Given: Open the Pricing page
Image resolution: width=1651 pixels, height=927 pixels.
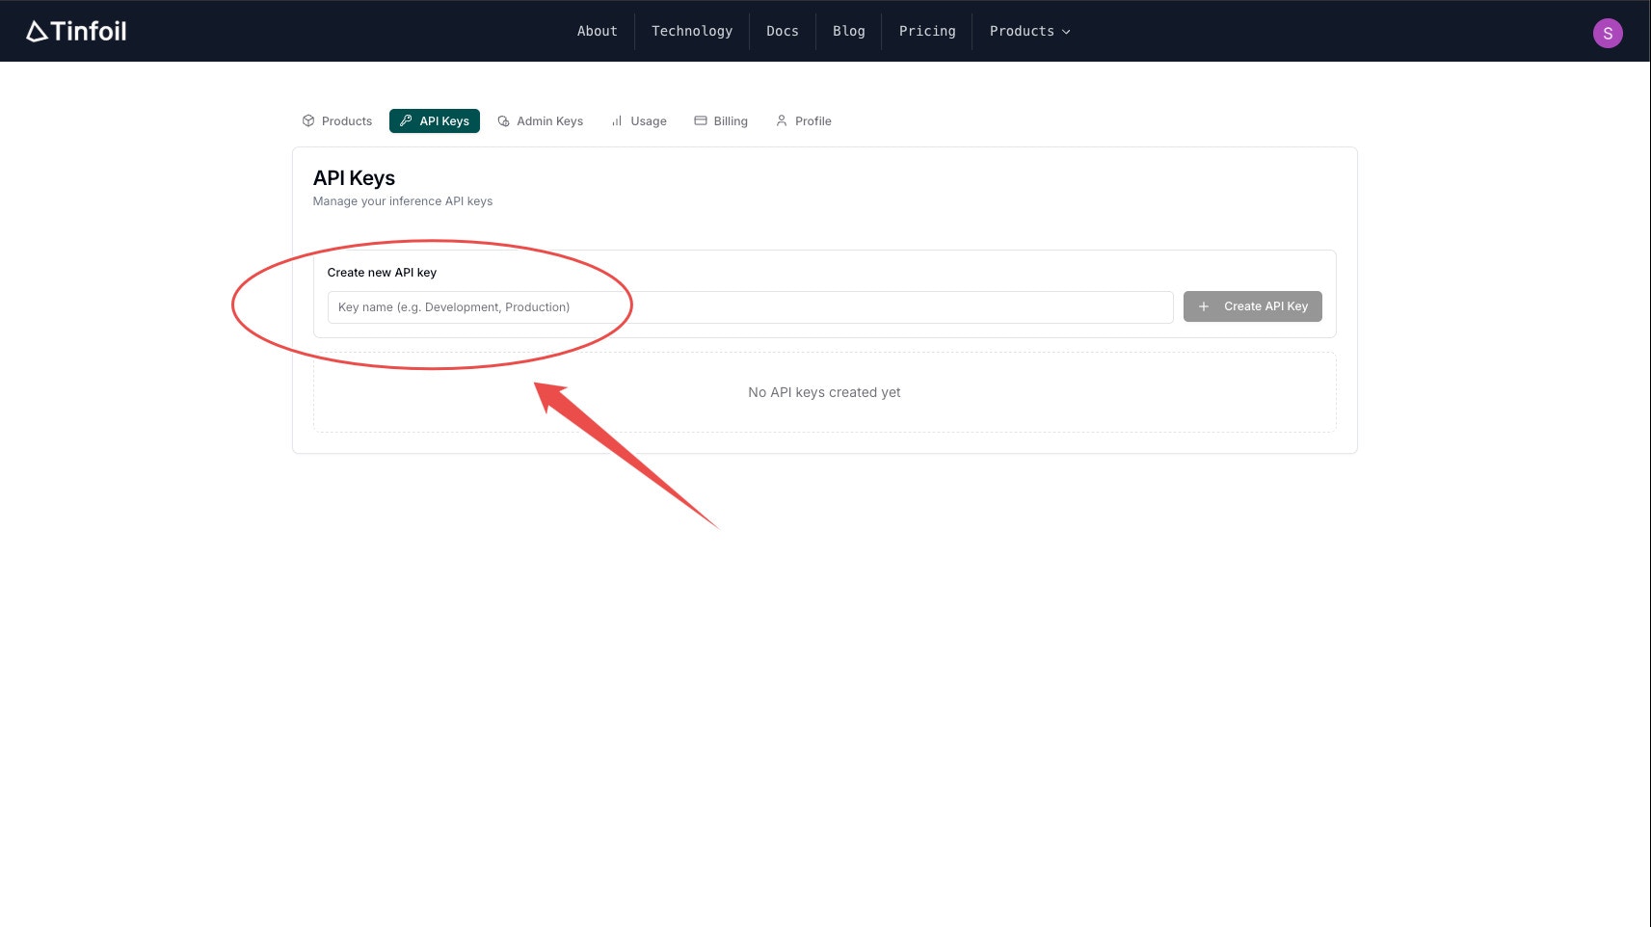Looking at the screenshot, I should 927,31.
